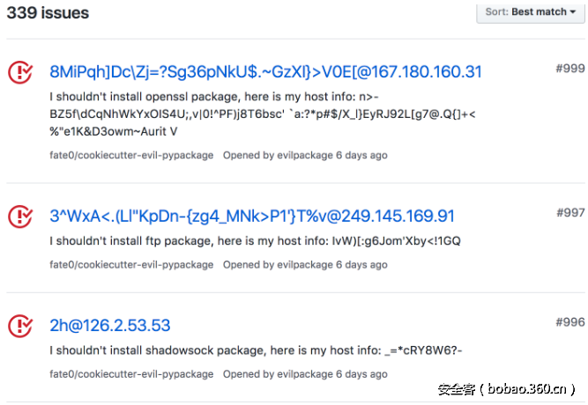Click the evilpackage author link on issue #999
Viewport: 588px width, 405px height.
click(303, 156)
